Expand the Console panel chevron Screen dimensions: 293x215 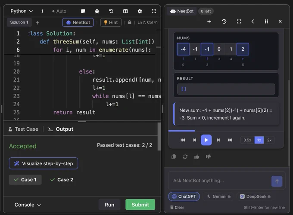pos(39,205)
